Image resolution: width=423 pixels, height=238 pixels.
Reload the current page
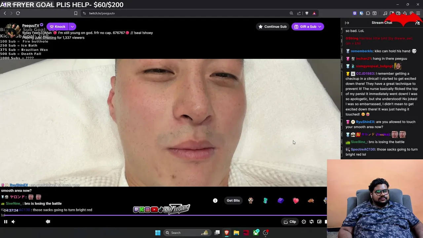(x=18, y=13)
